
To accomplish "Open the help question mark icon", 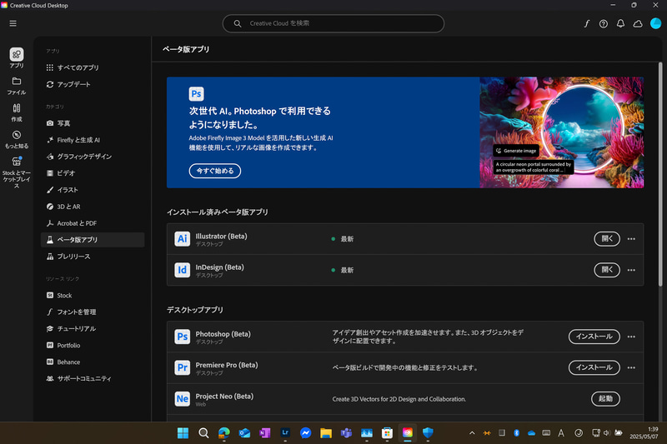I will pos(603,24).
